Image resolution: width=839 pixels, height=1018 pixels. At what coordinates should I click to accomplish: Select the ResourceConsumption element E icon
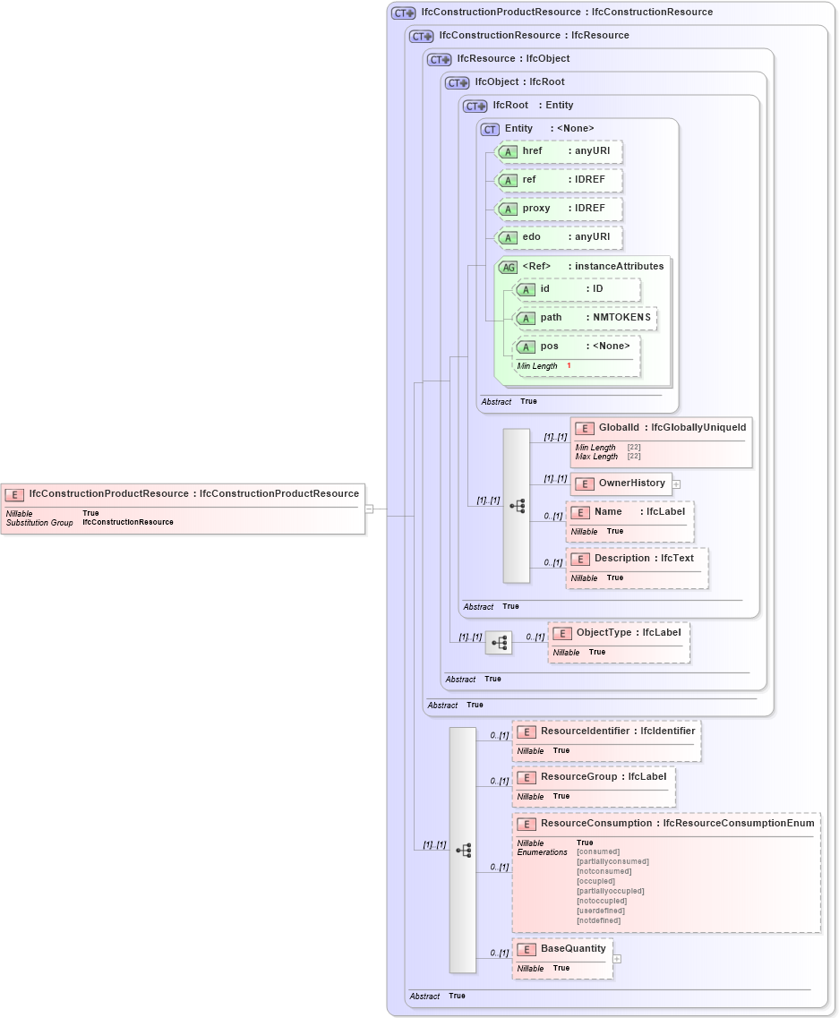coord(527,824)
